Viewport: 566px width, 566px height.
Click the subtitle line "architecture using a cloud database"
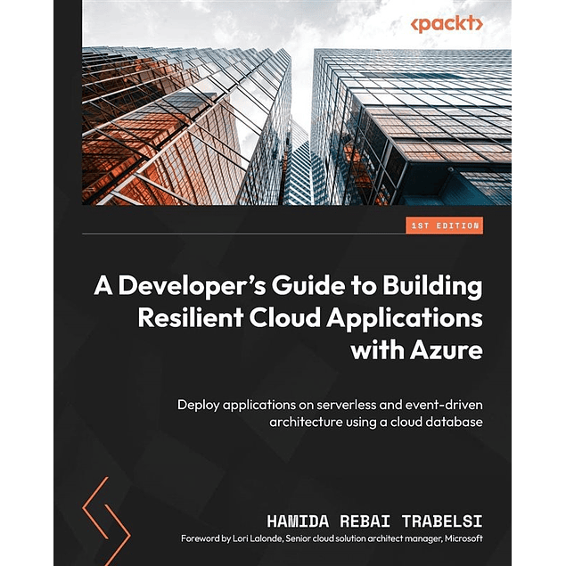(375, 421)
